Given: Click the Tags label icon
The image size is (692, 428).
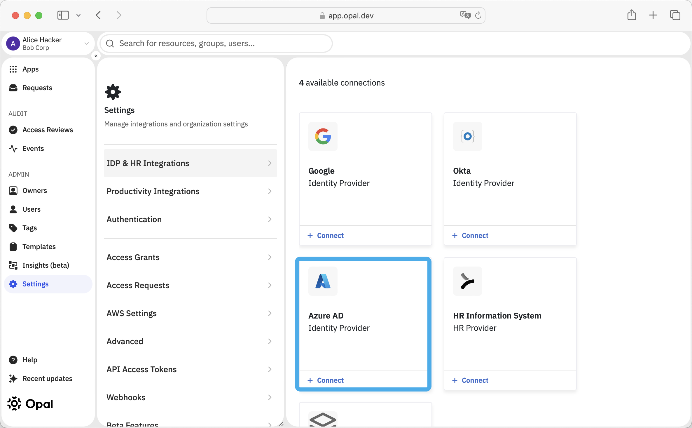Looking at the screenshot, I should (13, 228).
